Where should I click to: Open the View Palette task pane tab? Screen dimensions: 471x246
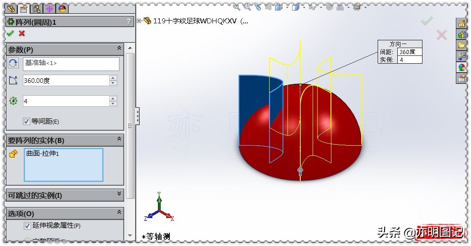click(461, 56)
